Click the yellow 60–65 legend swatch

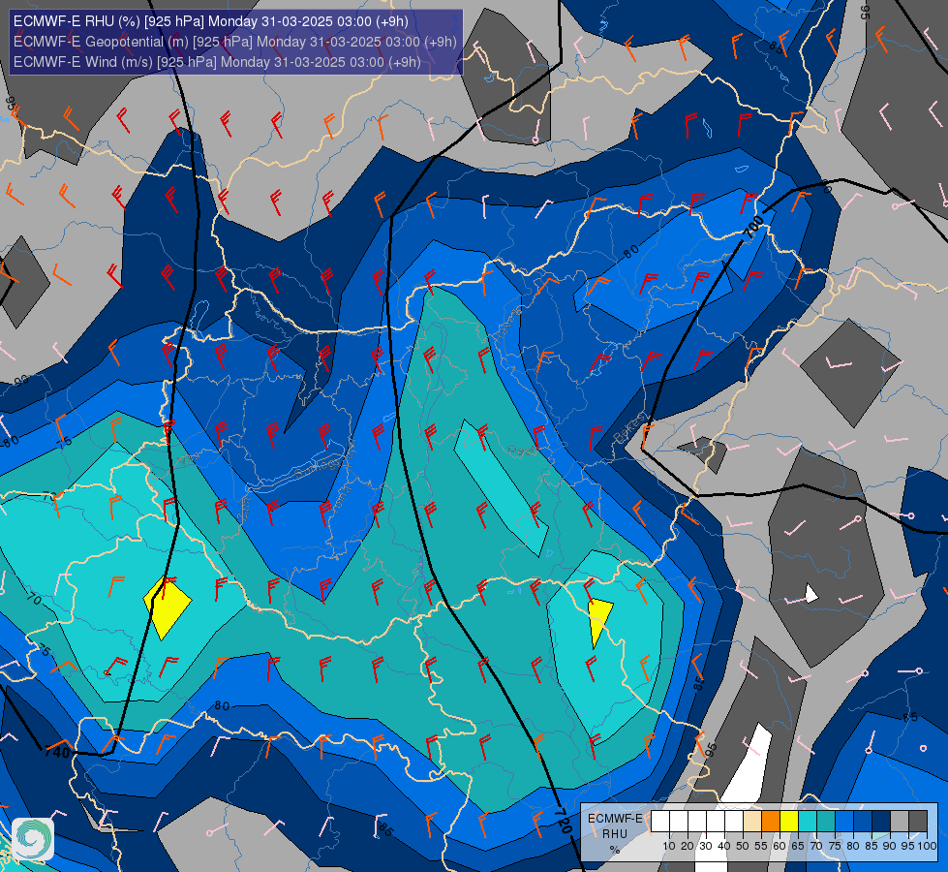pyautogui.click(x=789, y=822)
